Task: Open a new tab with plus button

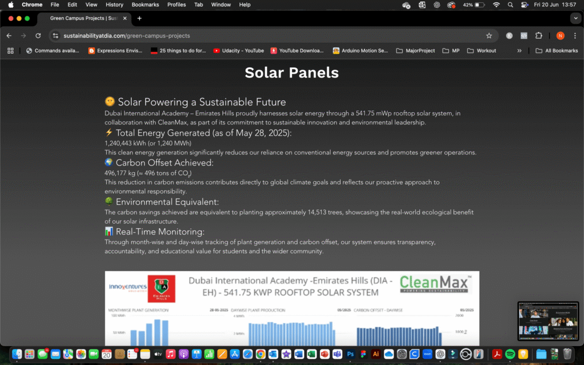Action: click(139, 18)
